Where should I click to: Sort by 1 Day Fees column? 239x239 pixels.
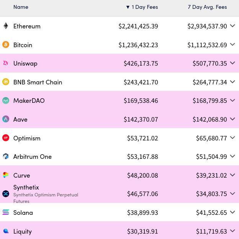[142, 7]
